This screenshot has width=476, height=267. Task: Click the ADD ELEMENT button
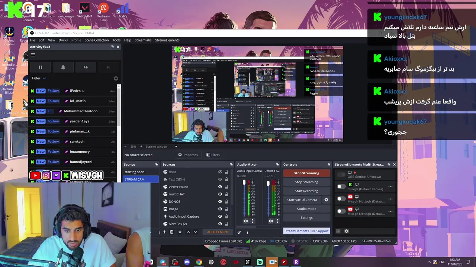tap(218, 232)
